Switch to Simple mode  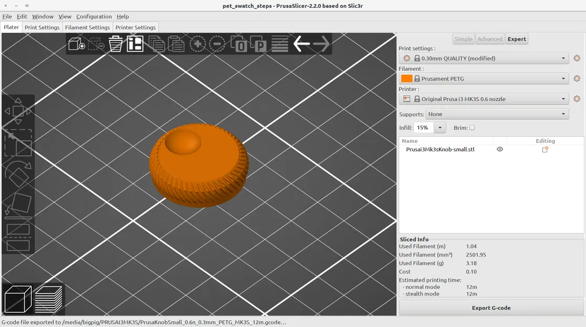coord(463,39)
